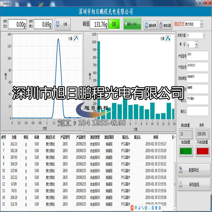Select the force value 131.76 in row 15
Image resolution: width=212 pixels, height=212 pixels.
pyautogui.click(x=14, y=204)
